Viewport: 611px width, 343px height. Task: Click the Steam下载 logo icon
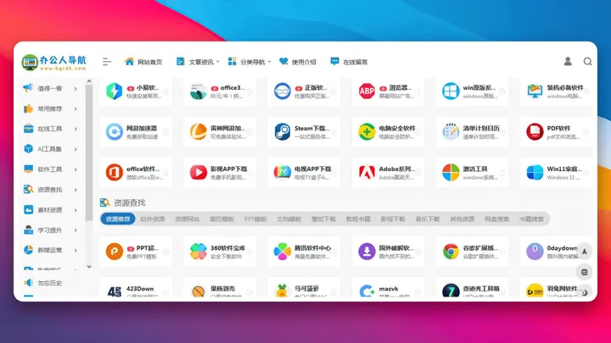point(282,131)
